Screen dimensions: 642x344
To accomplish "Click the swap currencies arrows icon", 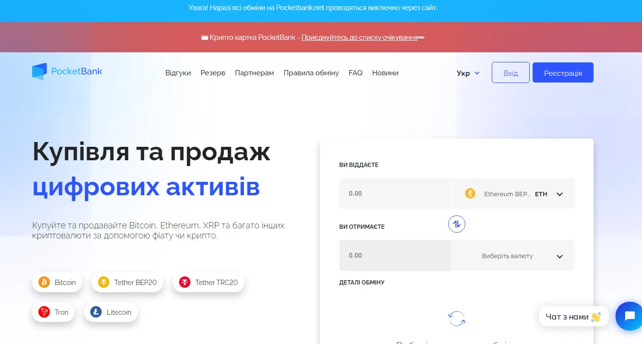I will (x=456, y=224).
